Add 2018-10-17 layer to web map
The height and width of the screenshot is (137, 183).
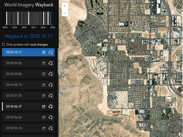pyautogui.click(x=51, y=52)
